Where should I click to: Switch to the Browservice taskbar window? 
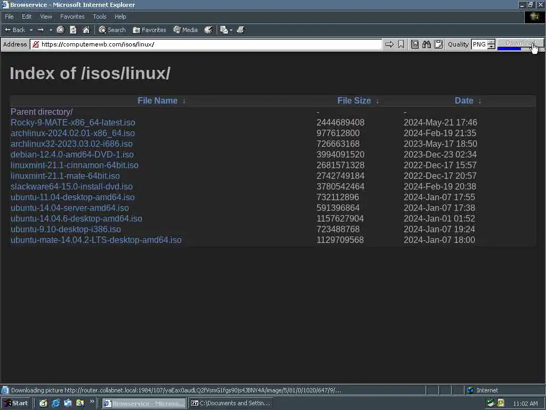(x=144, y=403)
